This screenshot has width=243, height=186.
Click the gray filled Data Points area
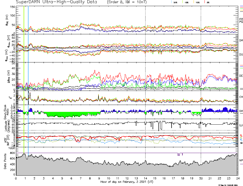coord(106,170)
